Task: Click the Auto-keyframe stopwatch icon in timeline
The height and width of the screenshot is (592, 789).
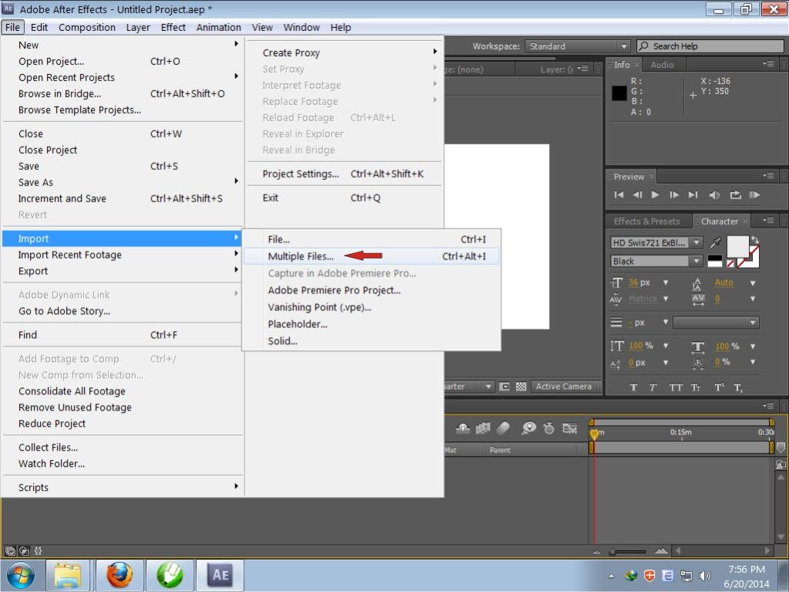Action: 548,428
